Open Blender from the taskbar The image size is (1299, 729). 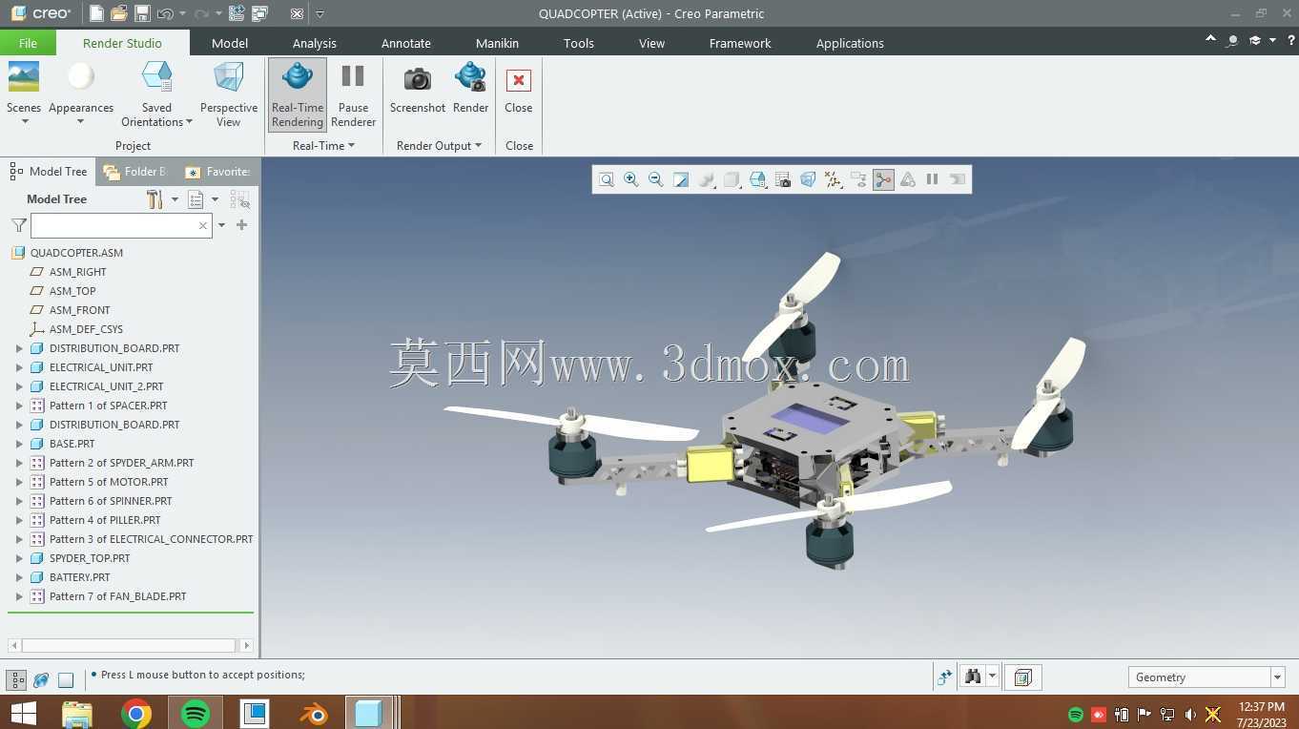pyautogui.click(x=313, y=713)
